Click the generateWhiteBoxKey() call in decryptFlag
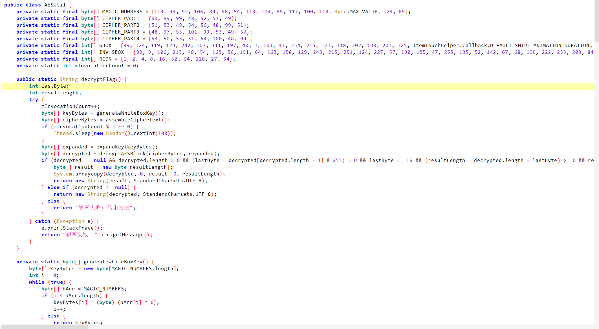Viewport: 599px width, 329px height. [x=128, y=113]
